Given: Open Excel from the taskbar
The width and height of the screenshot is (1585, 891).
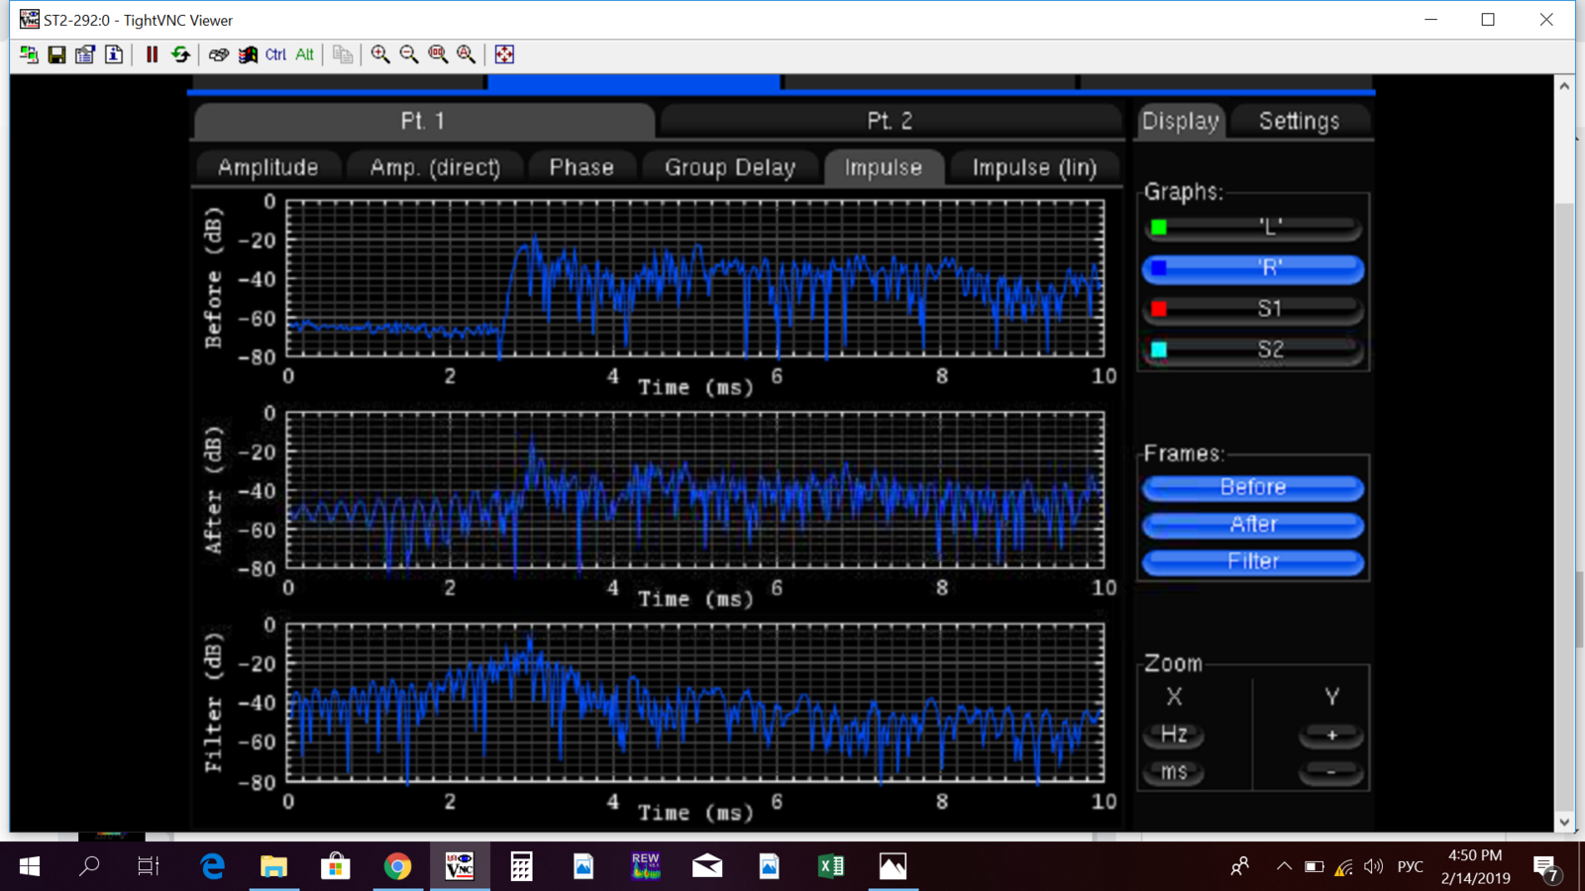Looking at the screenshot, I should [x=831, y=866].
